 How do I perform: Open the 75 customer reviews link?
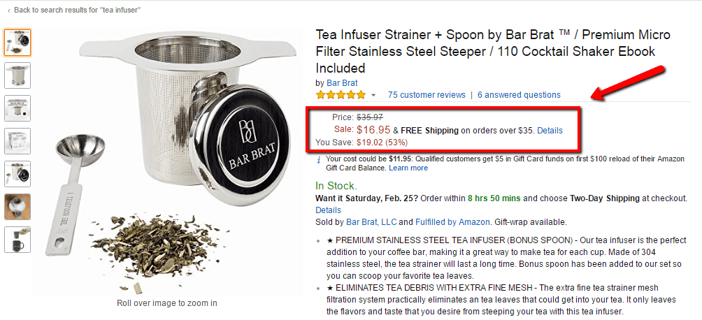[427, 95]
